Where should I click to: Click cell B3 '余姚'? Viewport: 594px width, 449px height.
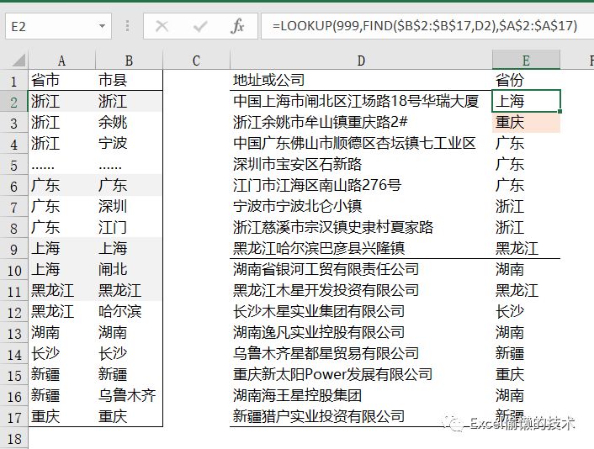129,122
